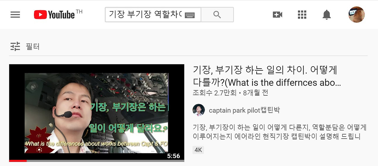Show notifications bell
378x166 pixels.
pyautogui.click(x=327, y=14)
